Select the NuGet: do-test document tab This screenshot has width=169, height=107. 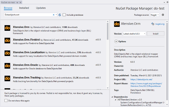8,2
